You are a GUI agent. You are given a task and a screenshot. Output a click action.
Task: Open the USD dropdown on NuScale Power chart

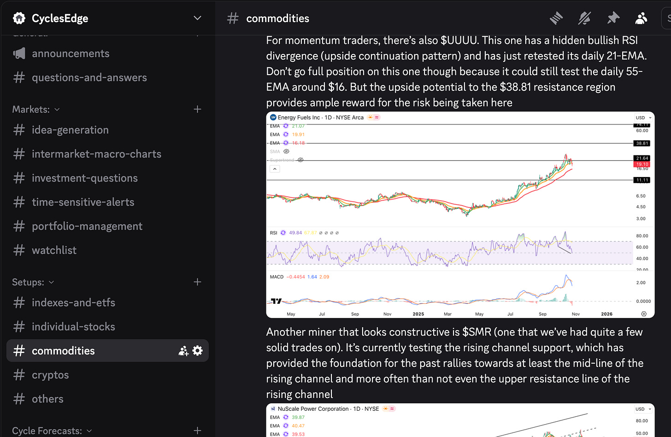(644, 409)
